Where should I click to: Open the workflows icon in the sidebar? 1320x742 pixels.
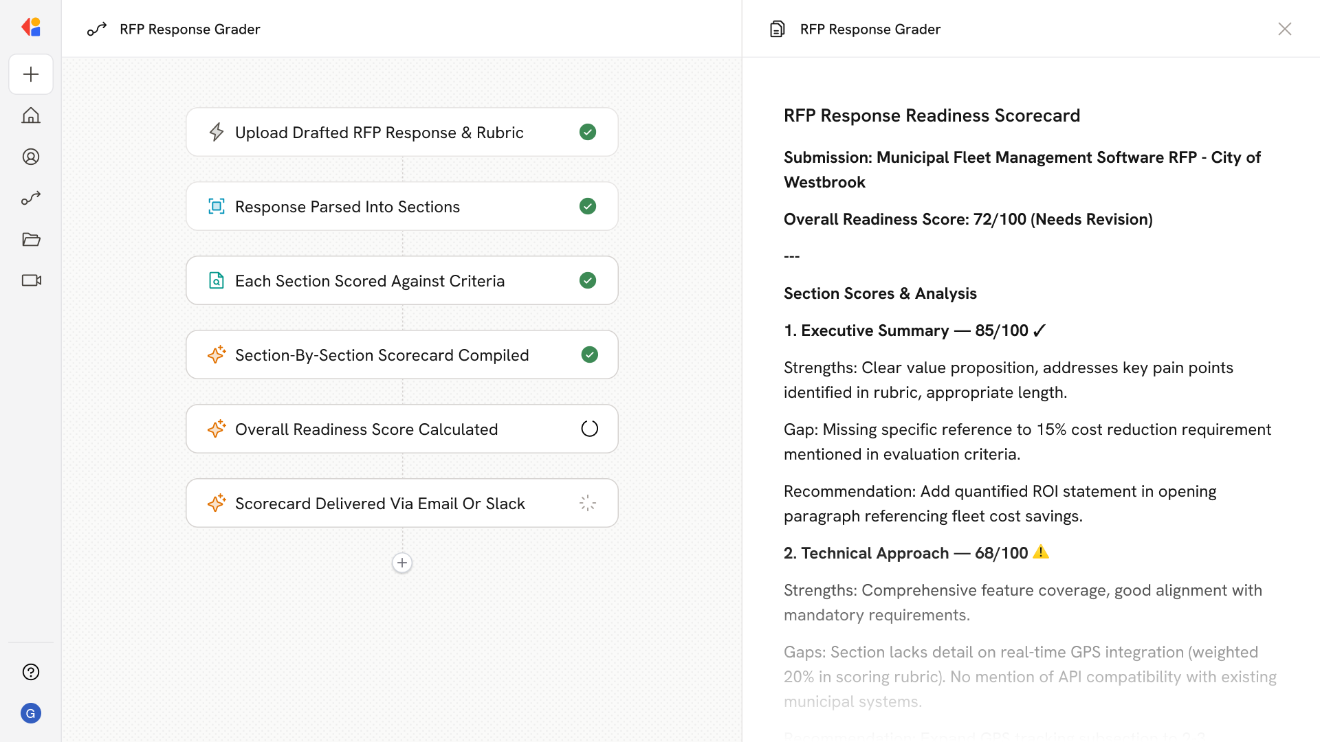coord(31,198)
